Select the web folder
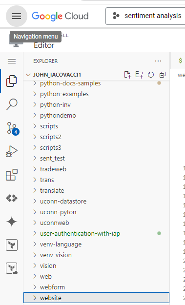The image size is (185, 305). point(97,276)
